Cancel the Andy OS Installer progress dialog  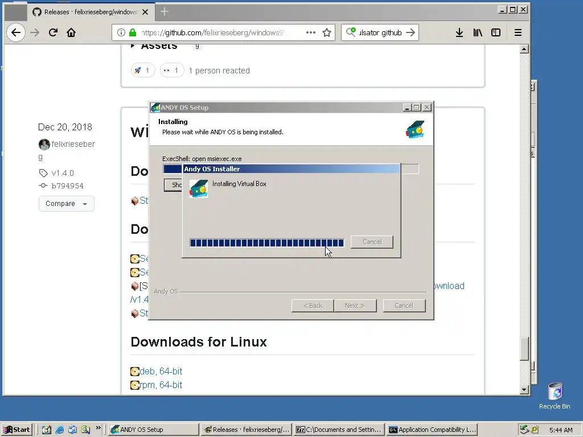[372, 242]
